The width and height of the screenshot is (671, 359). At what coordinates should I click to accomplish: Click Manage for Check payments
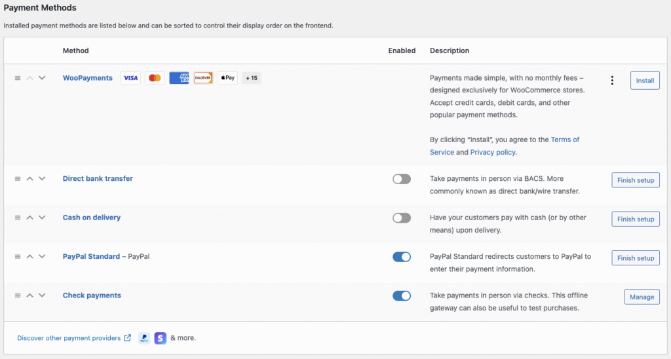[x=642, y=297]
